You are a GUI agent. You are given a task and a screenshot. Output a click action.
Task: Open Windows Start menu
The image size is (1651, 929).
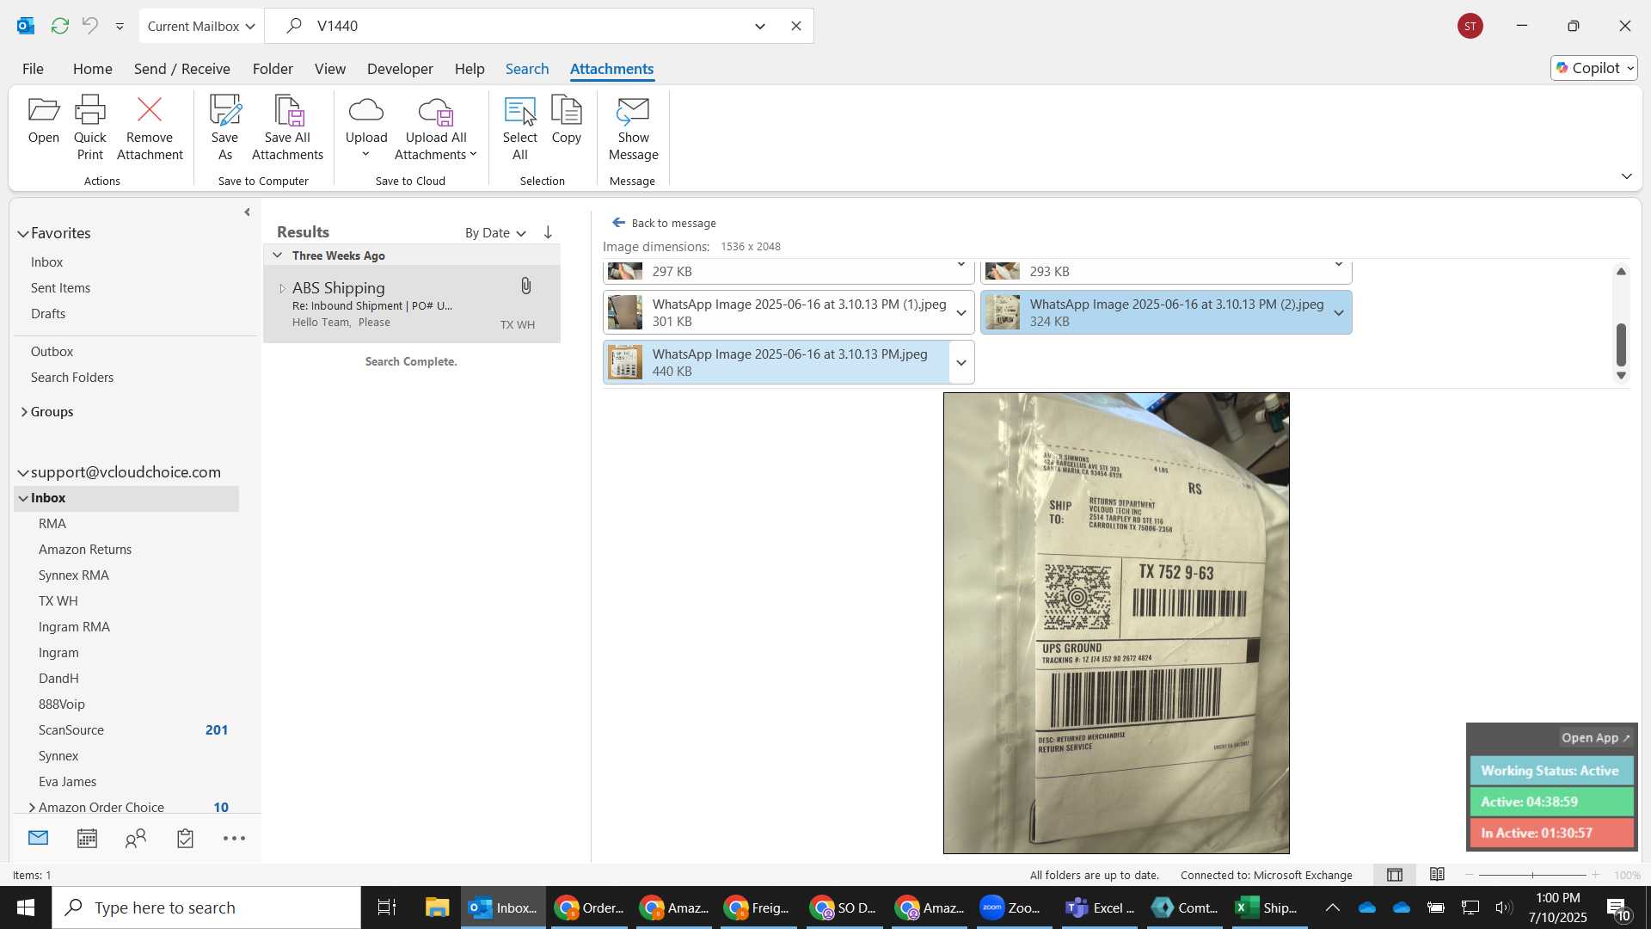point(26,907)
